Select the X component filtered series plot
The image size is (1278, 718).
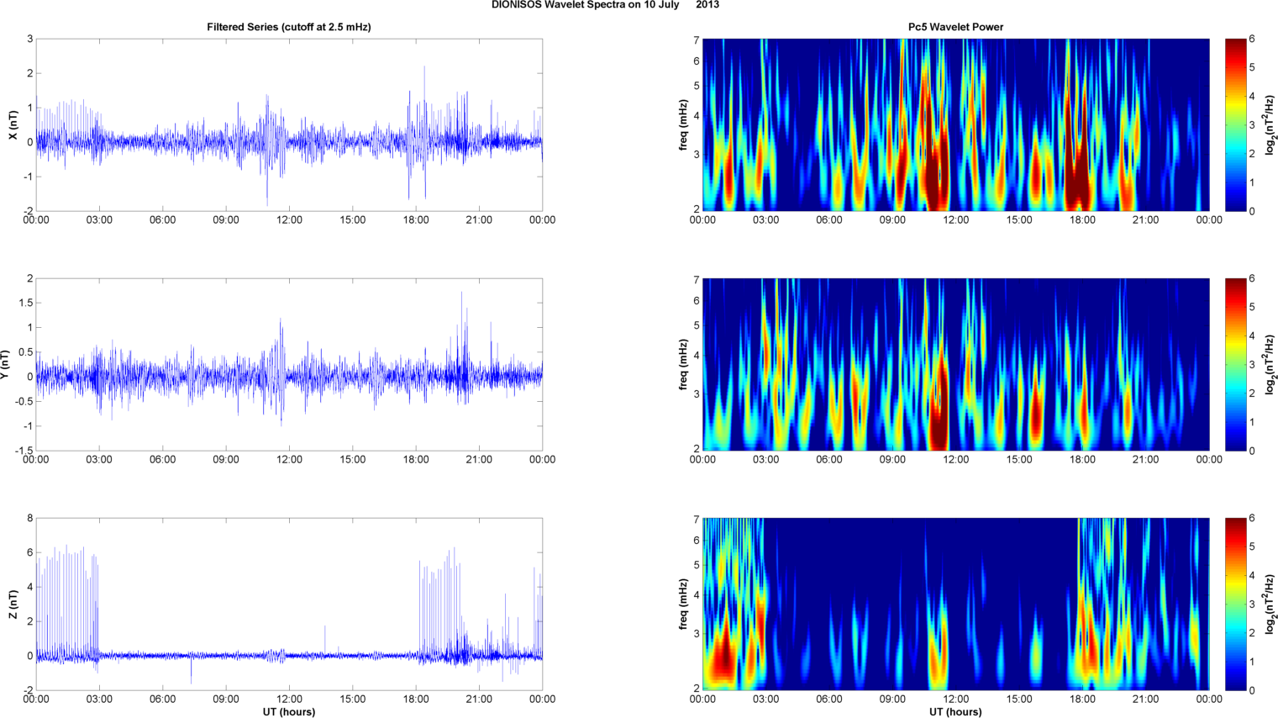tap(289, 124)
